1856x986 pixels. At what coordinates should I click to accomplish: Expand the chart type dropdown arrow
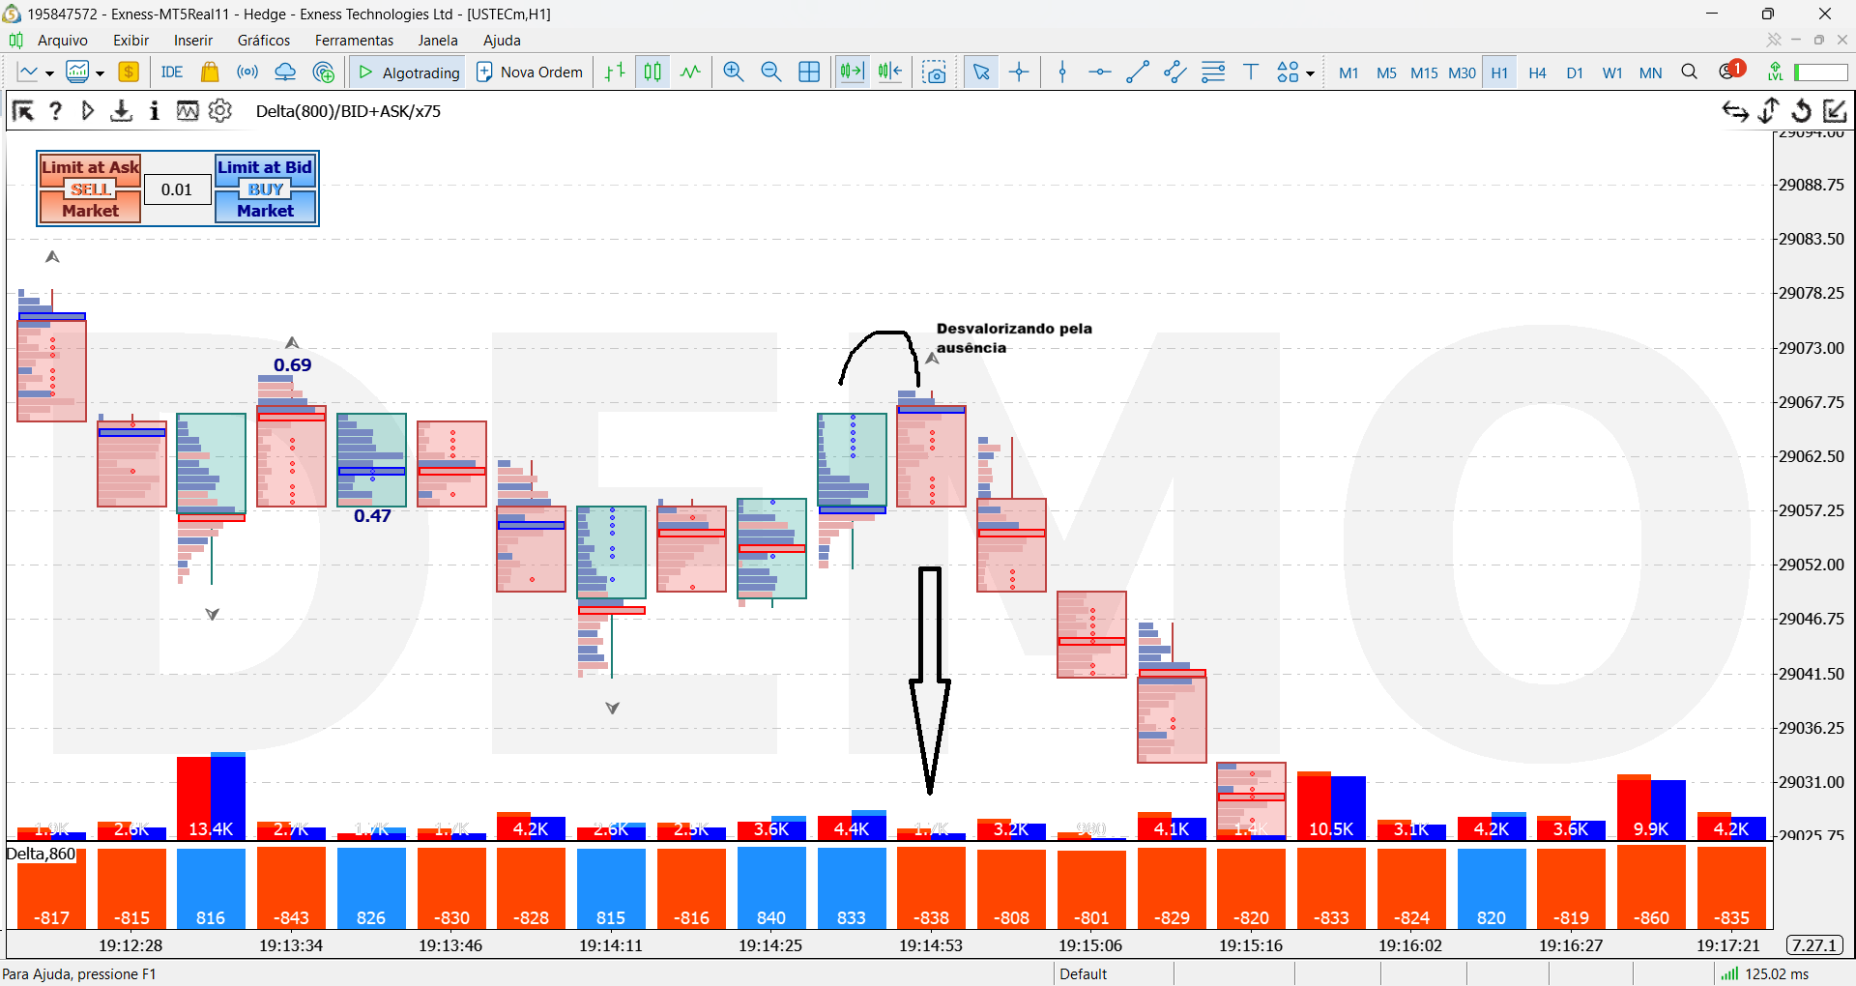point(49,73)
